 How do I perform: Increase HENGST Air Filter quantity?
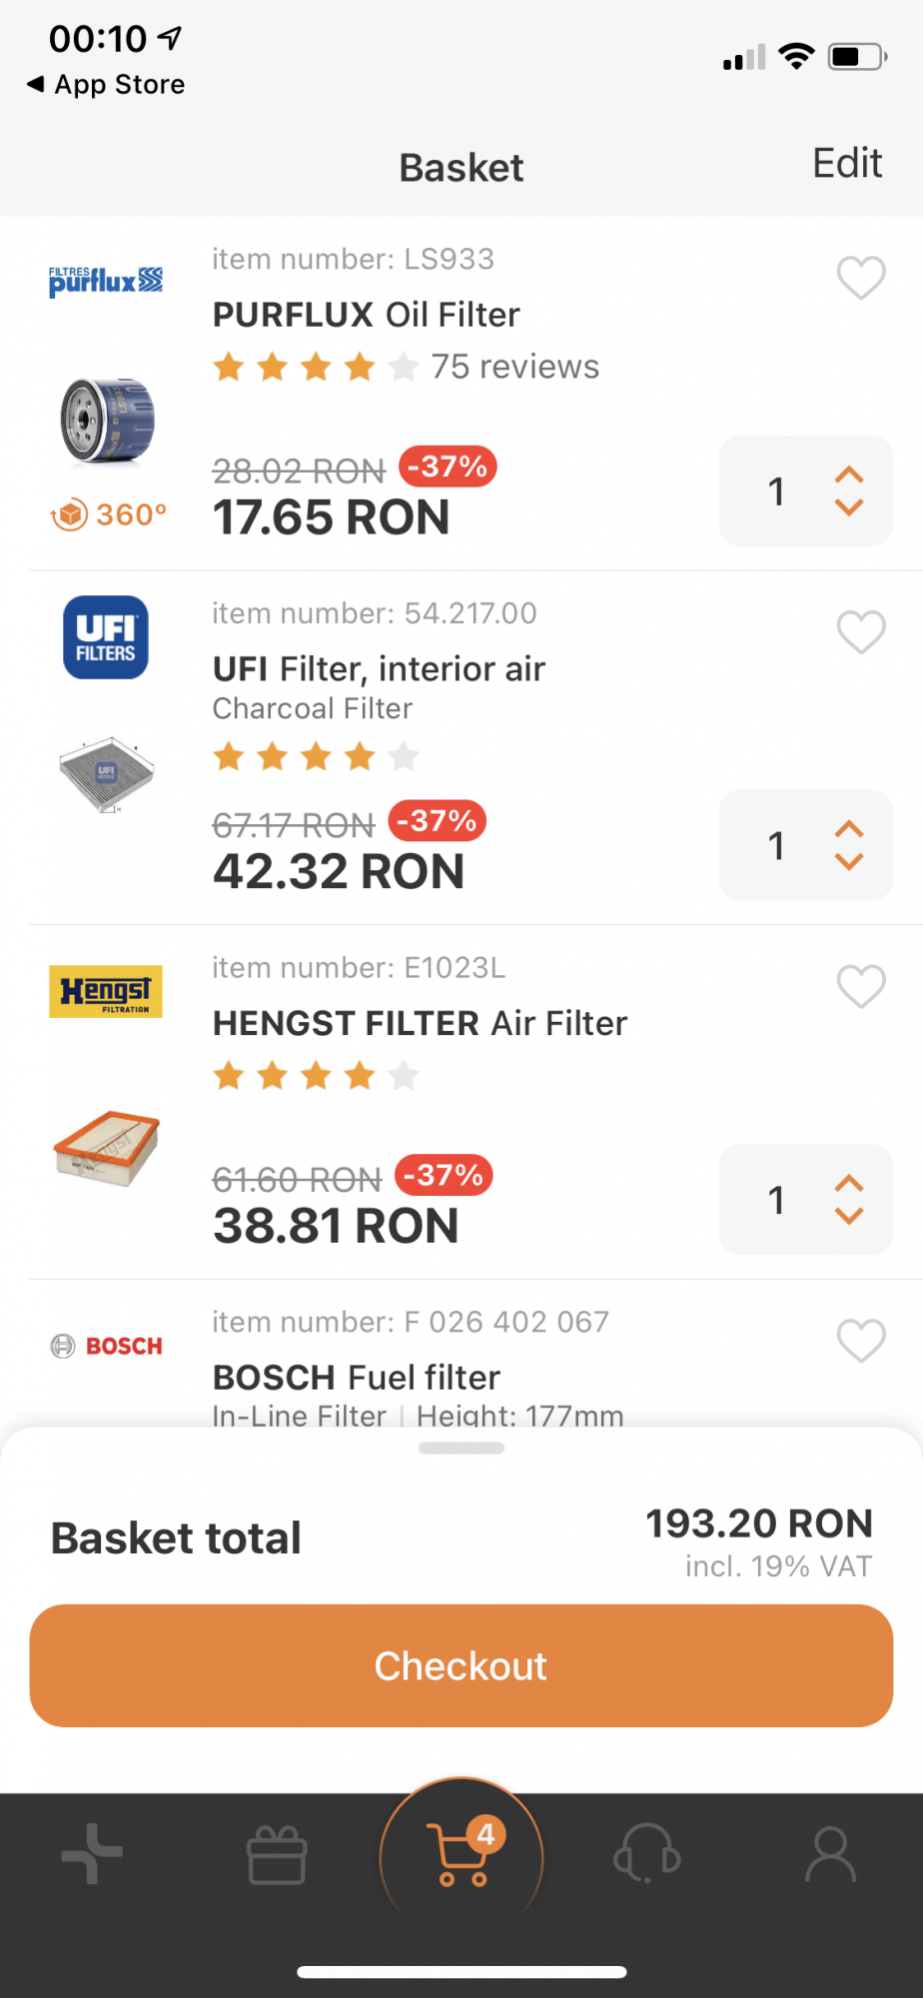point(849,1183)
